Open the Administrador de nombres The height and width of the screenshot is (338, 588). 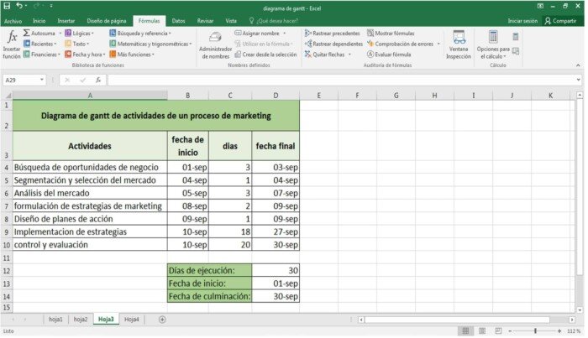[215, 44]
